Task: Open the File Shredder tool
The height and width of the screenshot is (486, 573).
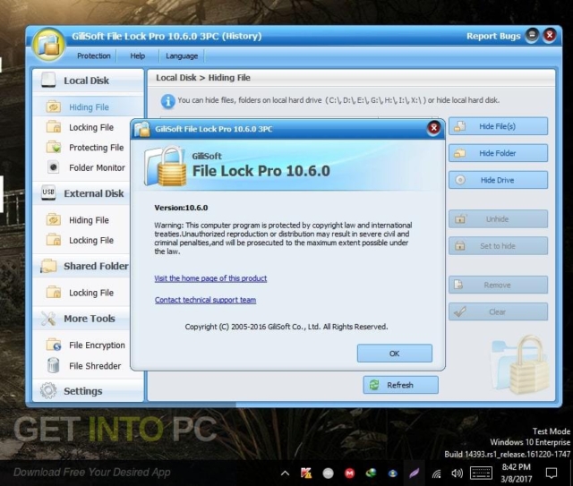Action: point(95,366)
